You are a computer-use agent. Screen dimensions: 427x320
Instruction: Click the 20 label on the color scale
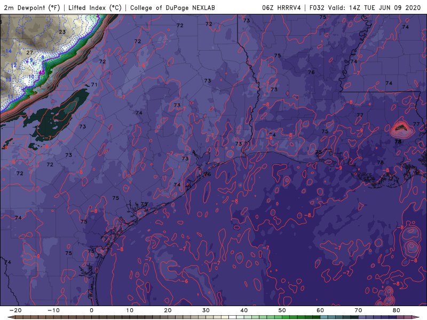pyautogui.click(x=168, y=310)
